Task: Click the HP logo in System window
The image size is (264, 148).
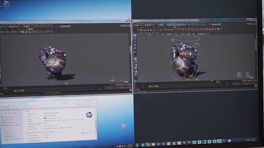Action: click(89, 115)
